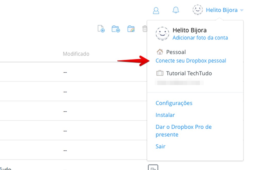The image size is (253, 170).
Task: Select the Tutorial TechTudo team account
Action: pos(189,73)
